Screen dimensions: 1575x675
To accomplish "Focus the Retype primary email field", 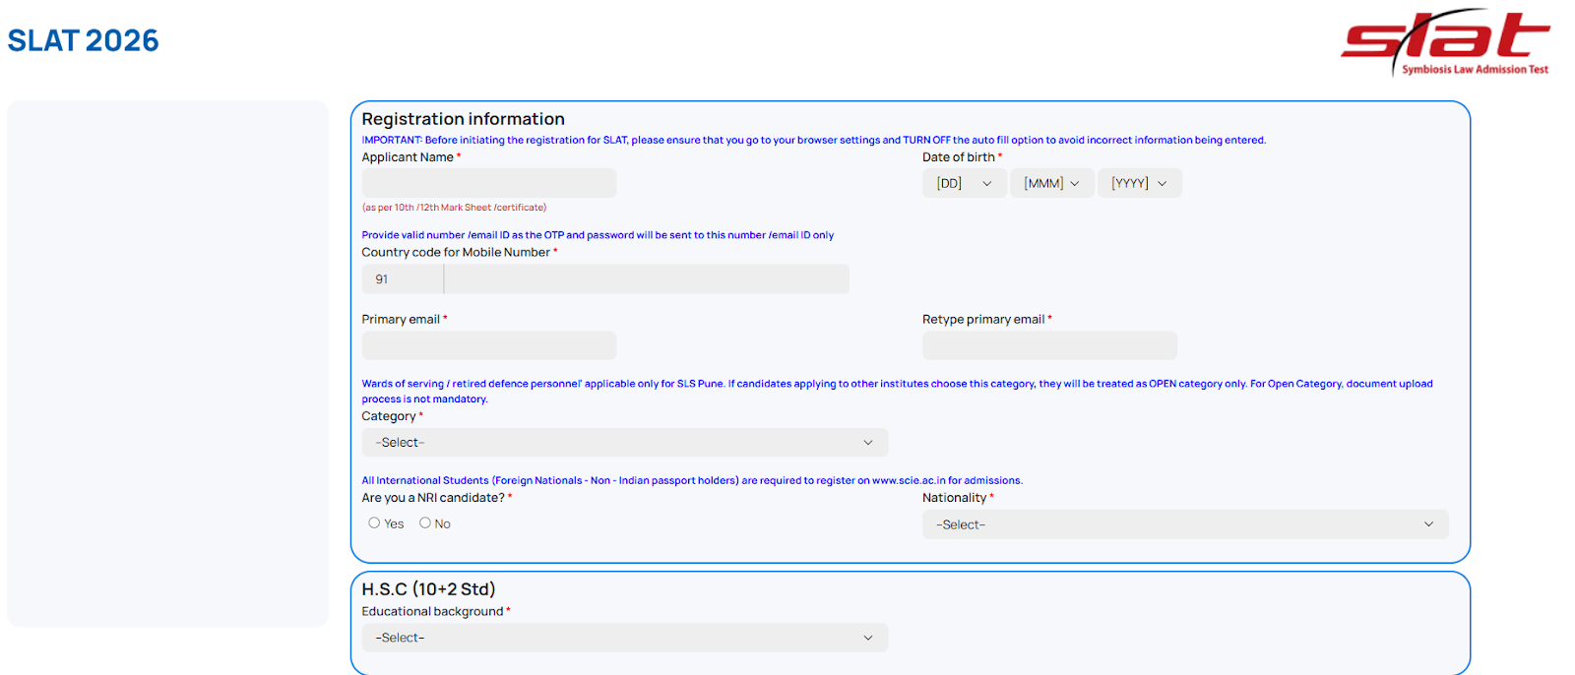I will 1049,345.
